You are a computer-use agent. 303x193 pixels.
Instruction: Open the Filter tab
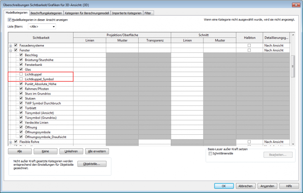pyautogui.click(x=148, y=13)
